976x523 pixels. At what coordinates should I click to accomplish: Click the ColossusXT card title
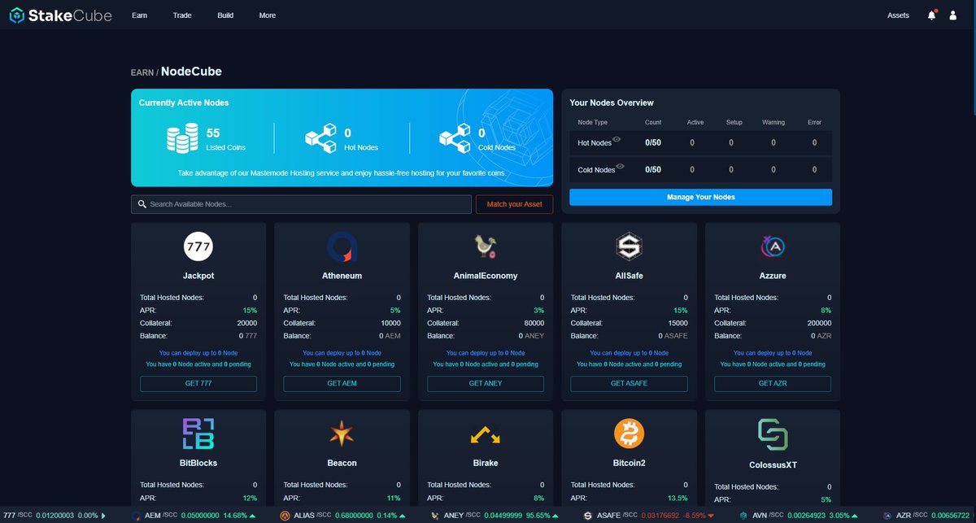773,465
